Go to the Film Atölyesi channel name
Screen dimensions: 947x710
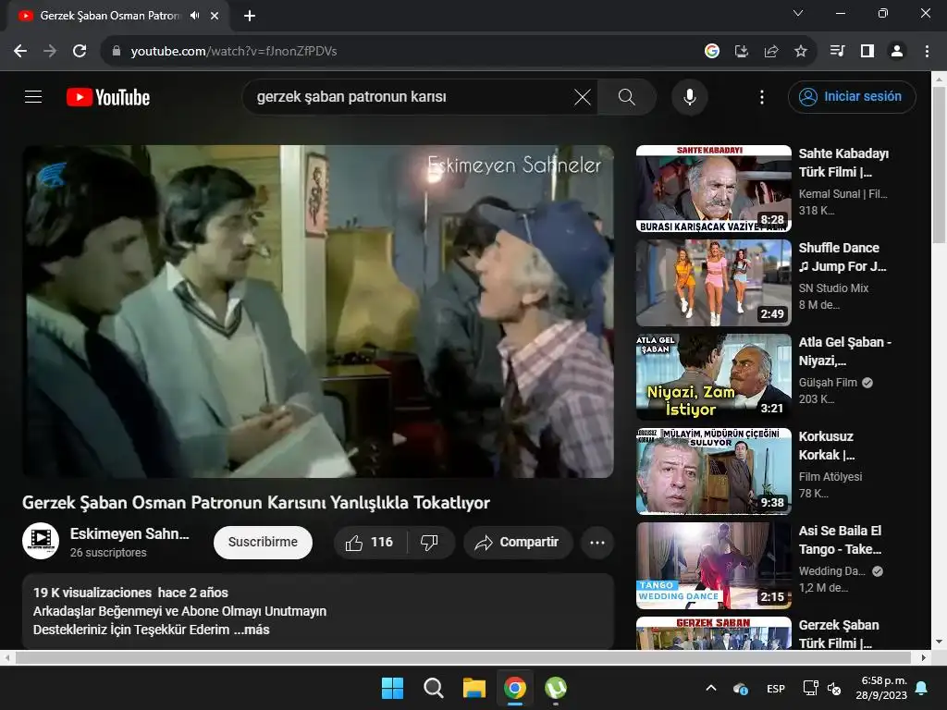(830, 476)
